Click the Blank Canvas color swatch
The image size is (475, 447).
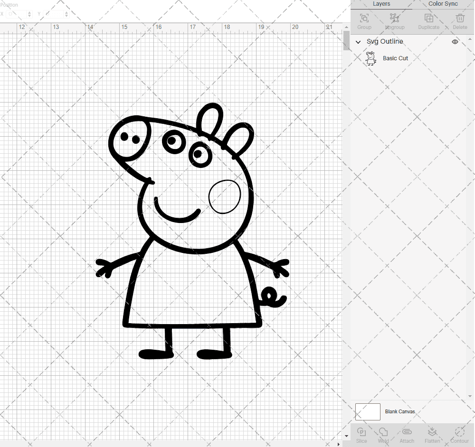click(367, 411)
